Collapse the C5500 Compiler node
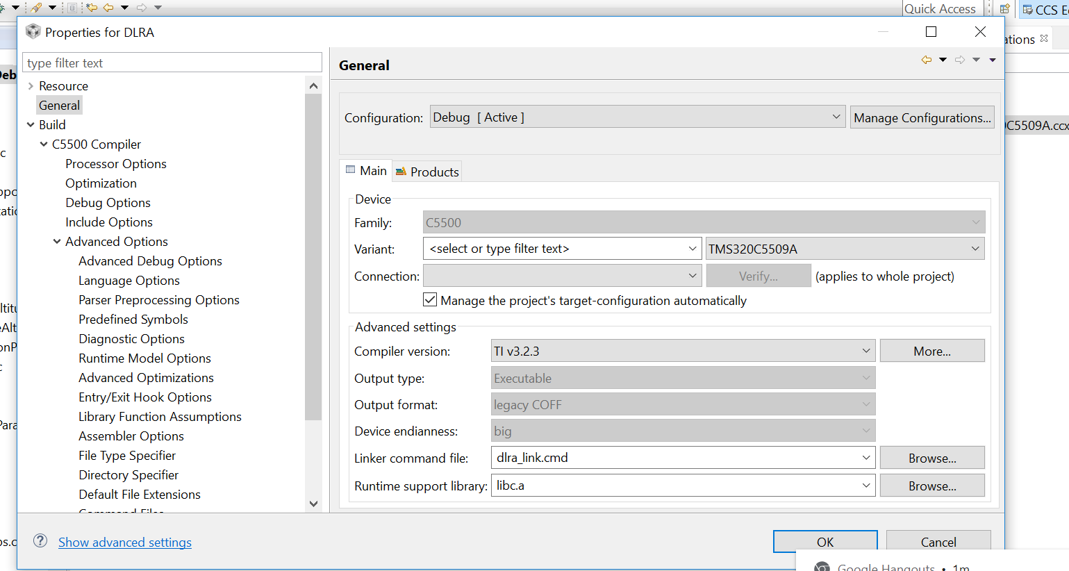 tap(44, 144)
